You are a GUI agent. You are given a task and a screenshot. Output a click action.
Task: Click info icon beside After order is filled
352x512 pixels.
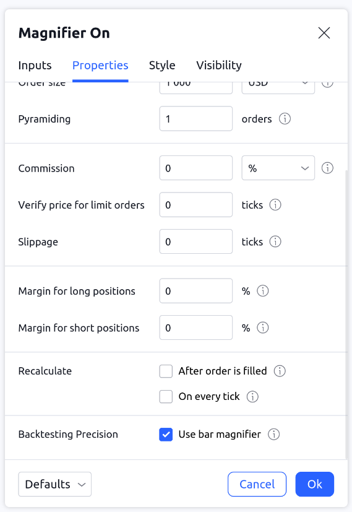(x=280, y=371)
